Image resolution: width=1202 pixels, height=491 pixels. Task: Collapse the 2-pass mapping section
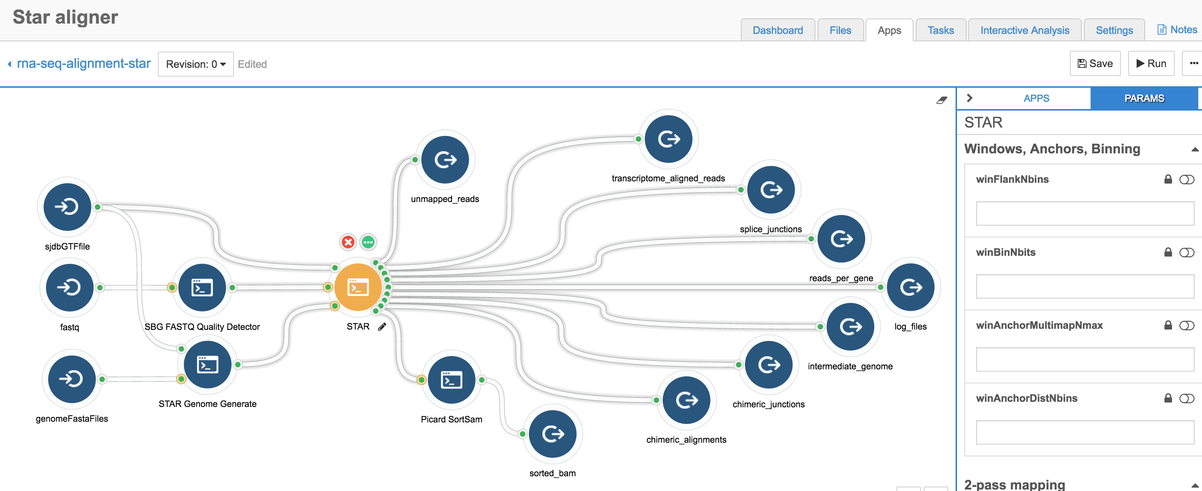point(1195,485)
